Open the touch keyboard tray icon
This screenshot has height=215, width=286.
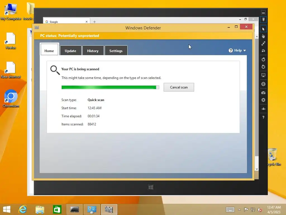(230, 209)
